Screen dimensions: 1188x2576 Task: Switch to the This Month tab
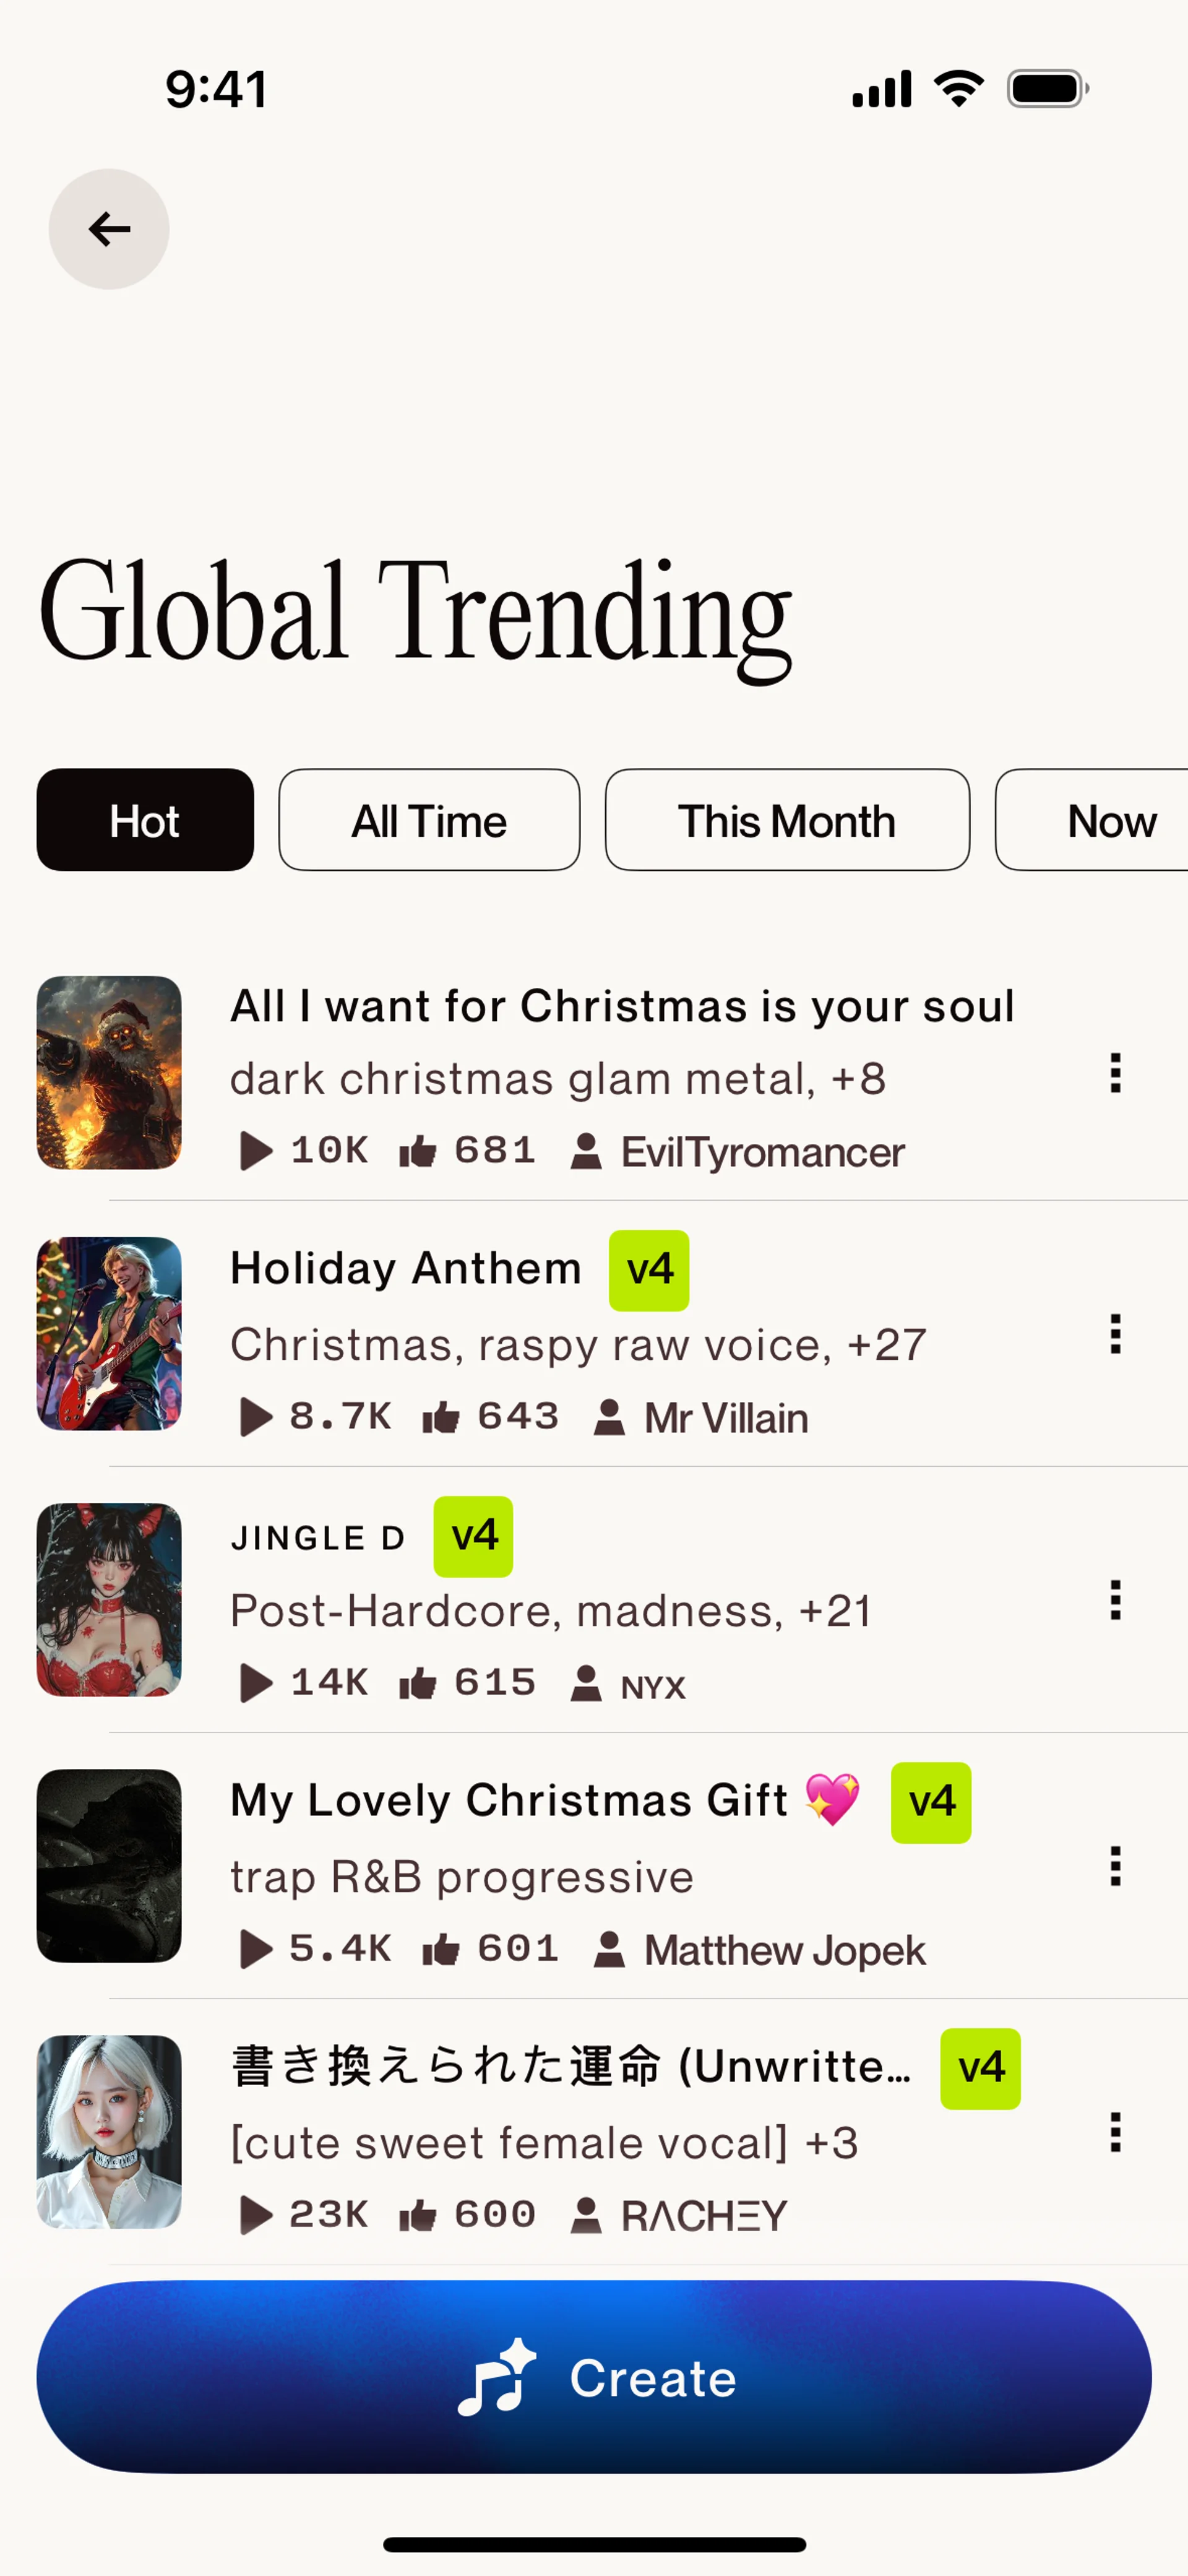(x=787, y=820)
